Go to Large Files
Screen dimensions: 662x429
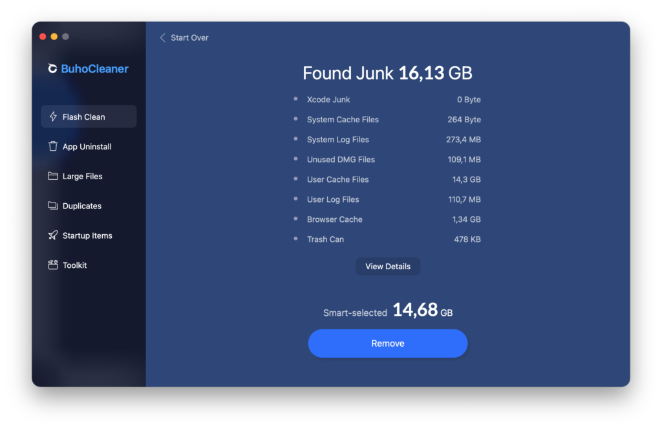(89, 176)
